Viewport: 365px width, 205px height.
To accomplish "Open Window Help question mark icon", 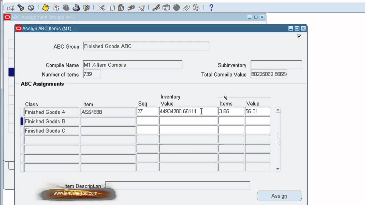I will pyautogui.click(x=211, y=8).
